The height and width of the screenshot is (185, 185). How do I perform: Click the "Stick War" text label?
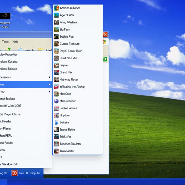65,137
